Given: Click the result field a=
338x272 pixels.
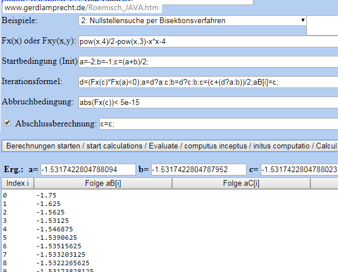Looking at the screenshot, I should pyautogui.click(x=88, y=170).
